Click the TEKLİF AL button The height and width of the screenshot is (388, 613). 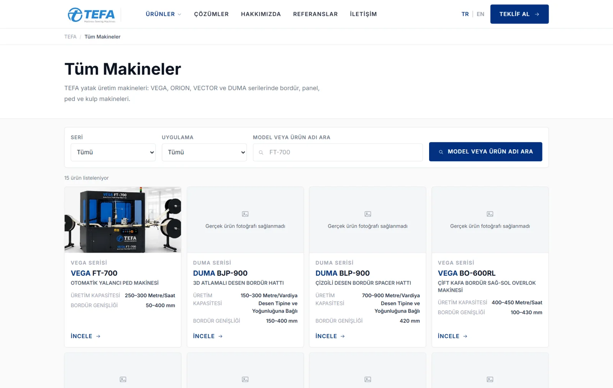[520, 14]
